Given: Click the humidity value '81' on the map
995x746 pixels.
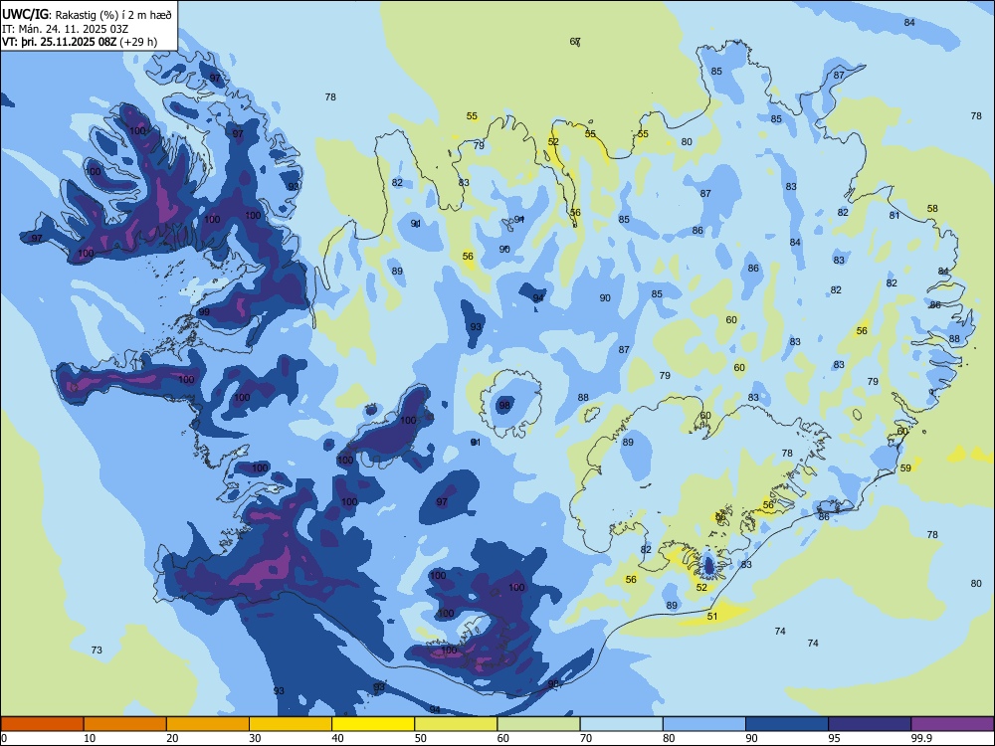Looking at the screenshot, I should coord(895,216).
